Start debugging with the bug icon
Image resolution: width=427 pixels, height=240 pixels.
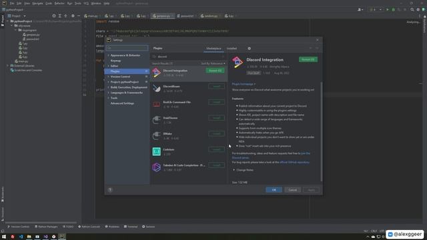click(393, 9)
